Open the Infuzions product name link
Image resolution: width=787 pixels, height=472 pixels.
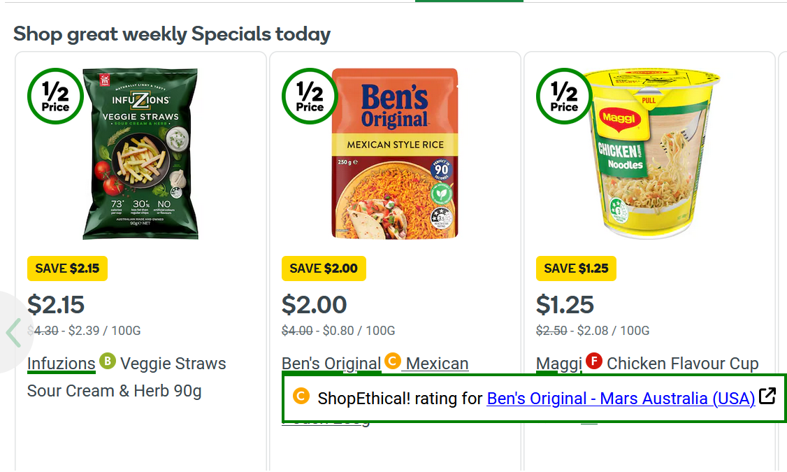(61, 364)
